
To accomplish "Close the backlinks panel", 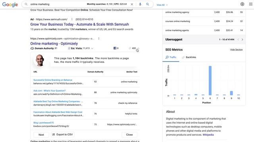I will click(129, 135).
